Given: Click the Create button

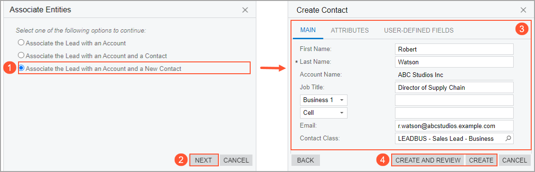Looking at the screenshot, I should click(481, 160).
